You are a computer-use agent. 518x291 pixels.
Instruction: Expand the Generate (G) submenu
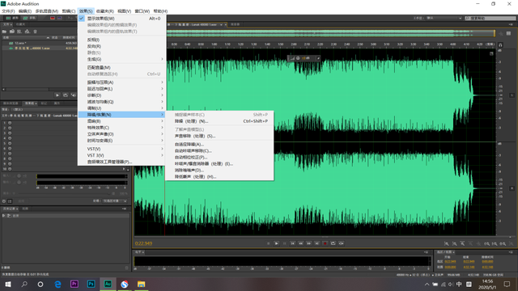coord(121,59)
